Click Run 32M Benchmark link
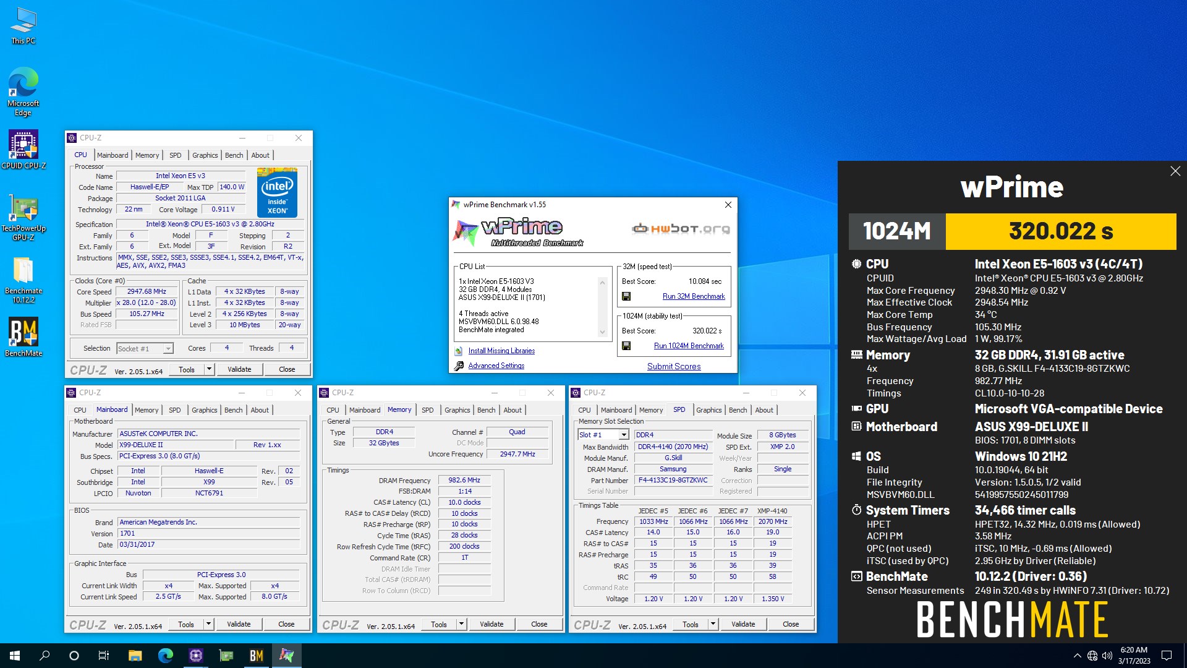1187x668 pixels. pos(694,296)
